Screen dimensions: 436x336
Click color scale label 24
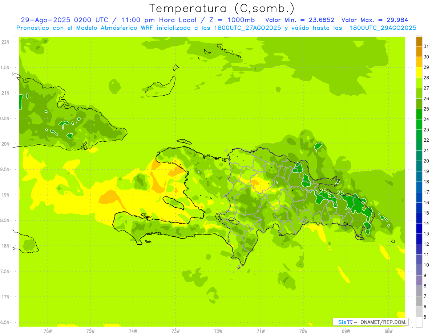click(x=427, y=119)
